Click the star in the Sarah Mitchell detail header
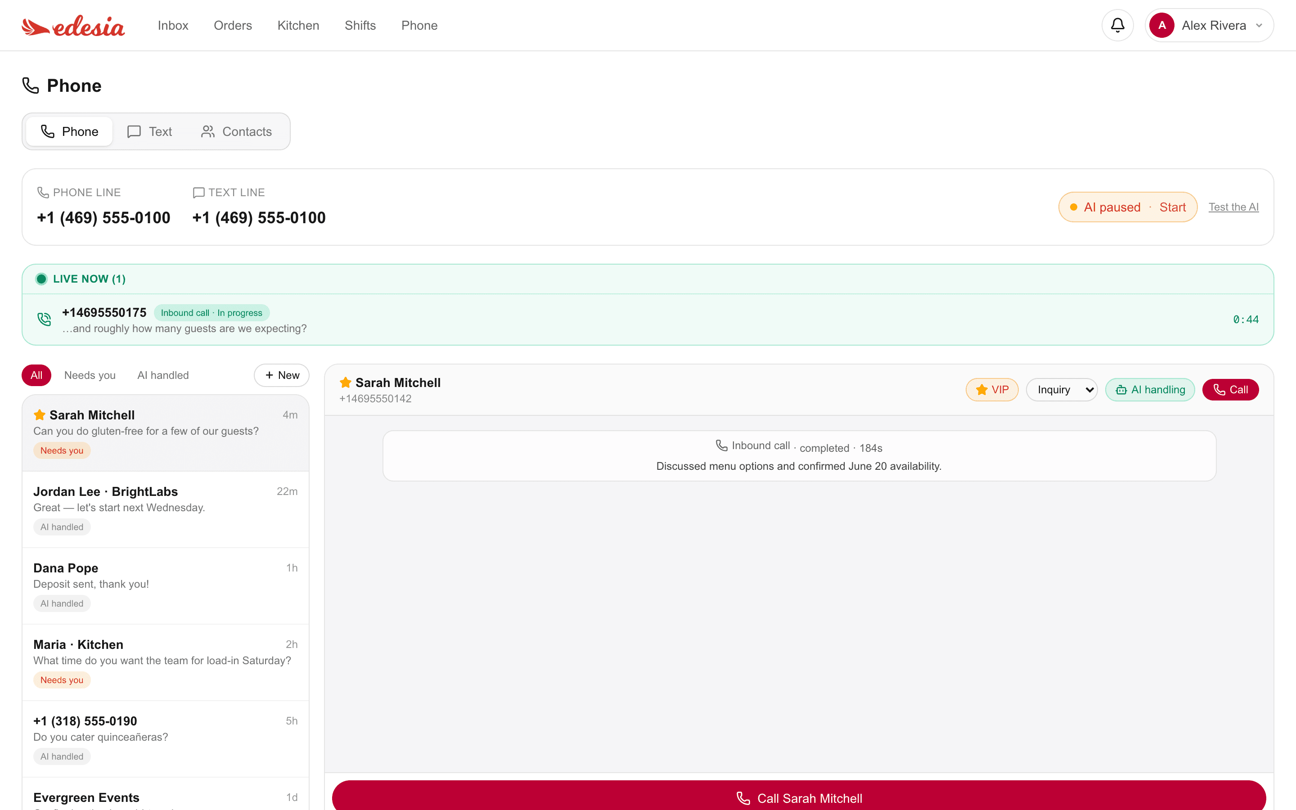This screenshot has height=810, width=1296. (x=346, y=382)
